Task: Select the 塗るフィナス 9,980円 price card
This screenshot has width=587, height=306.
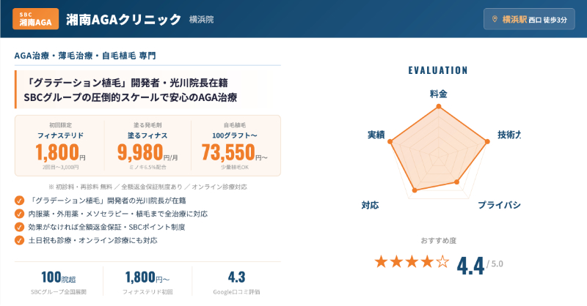Action: pyautogui.click(x=147, y=145)
